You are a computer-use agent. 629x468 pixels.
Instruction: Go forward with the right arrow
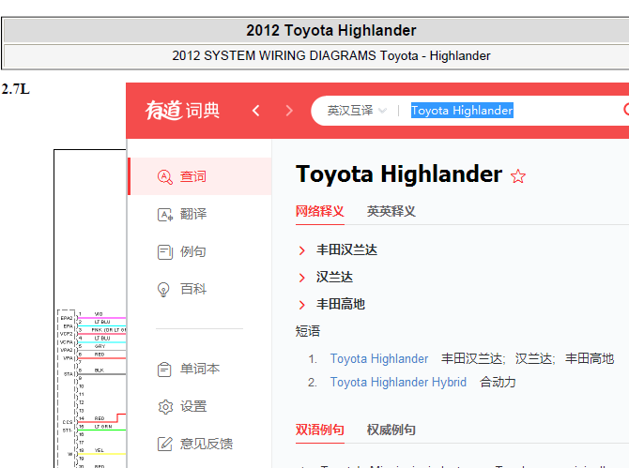[x=289, y=110]
